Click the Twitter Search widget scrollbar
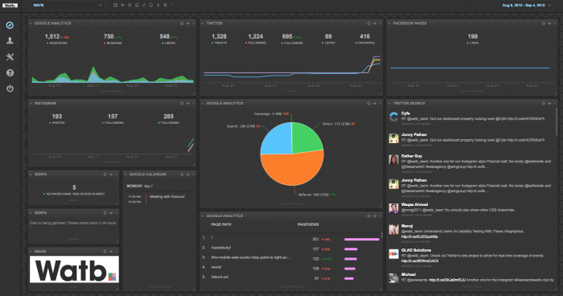Viewport: 563px width, 296px height. (557, 122)
